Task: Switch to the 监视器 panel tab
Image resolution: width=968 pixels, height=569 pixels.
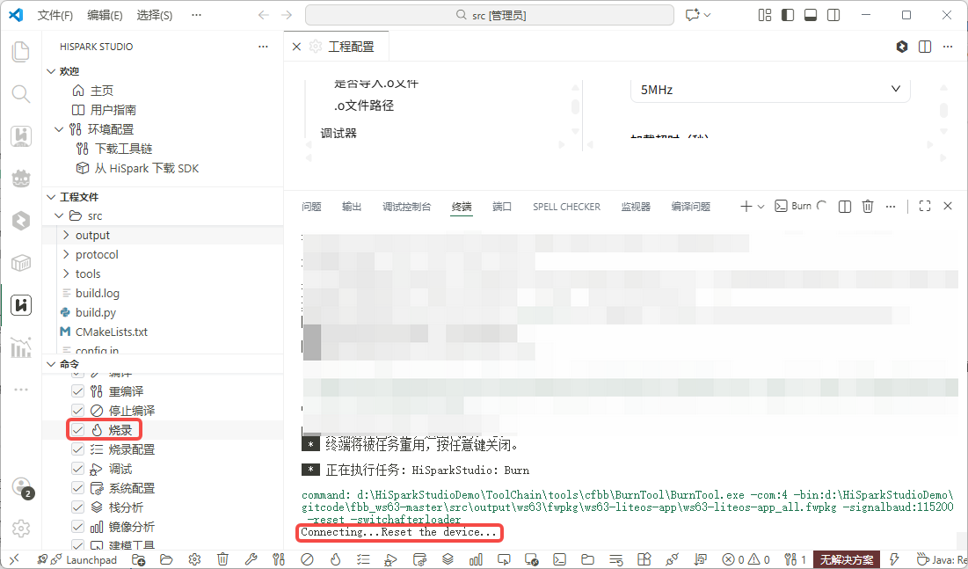Action: point(636,207)
